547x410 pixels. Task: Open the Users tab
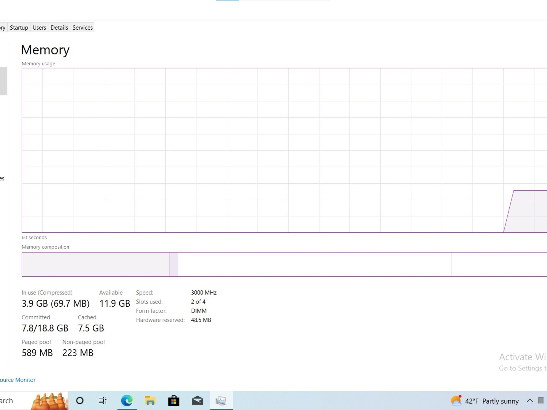pos(39,27)
